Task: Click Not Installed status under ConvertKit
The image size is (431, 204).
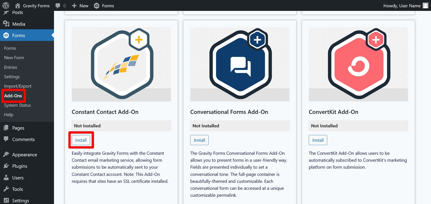Action: point(358,126)
